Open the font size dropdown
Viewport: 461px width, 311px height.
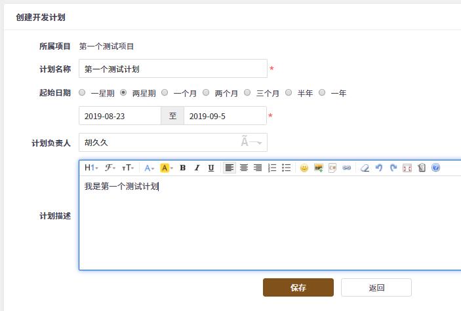[x=129, y=168]
